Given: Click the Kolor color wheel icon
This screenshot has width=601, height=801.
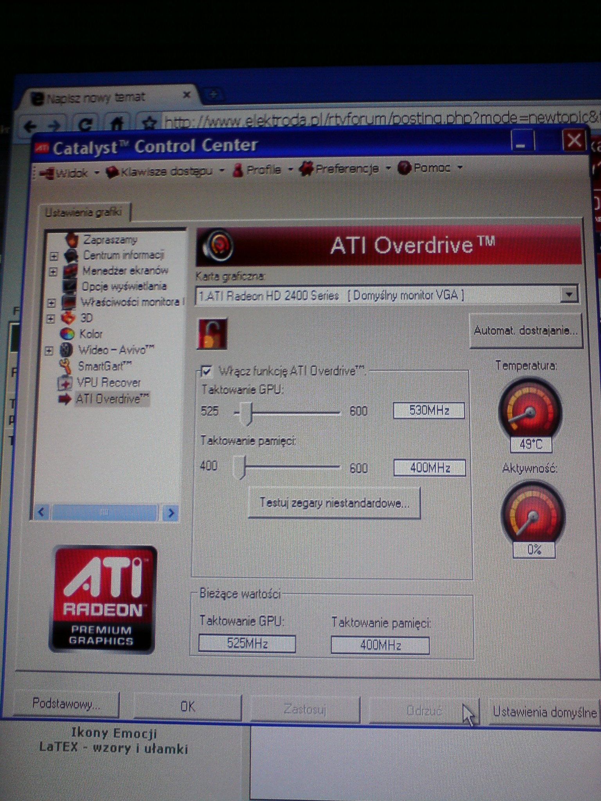Looking at the screenshot, I should [x=67, y=334].
